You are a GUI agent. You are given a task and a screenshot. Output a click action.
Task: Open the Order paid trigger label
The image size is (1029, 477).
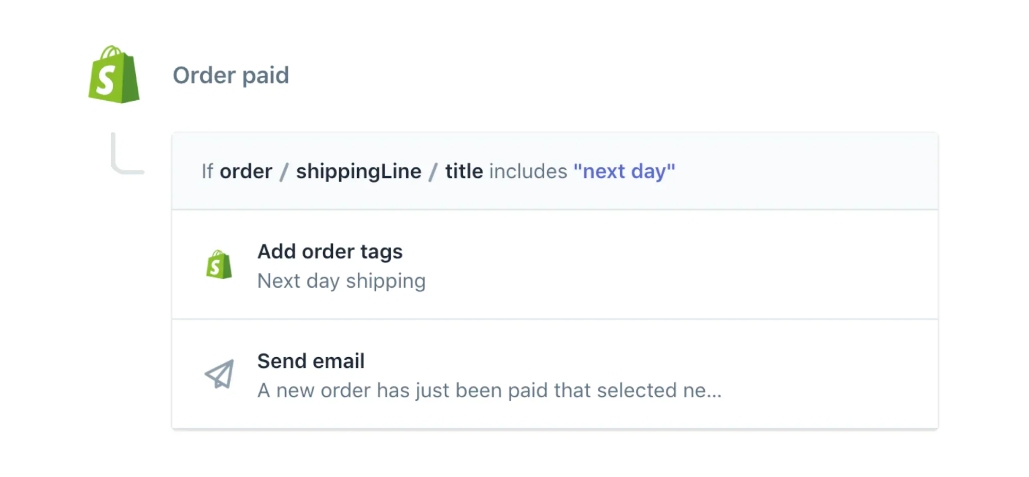point(231,75)
